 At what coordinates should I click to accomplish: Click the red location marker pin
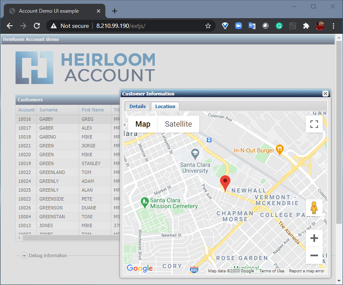(225, 183)
